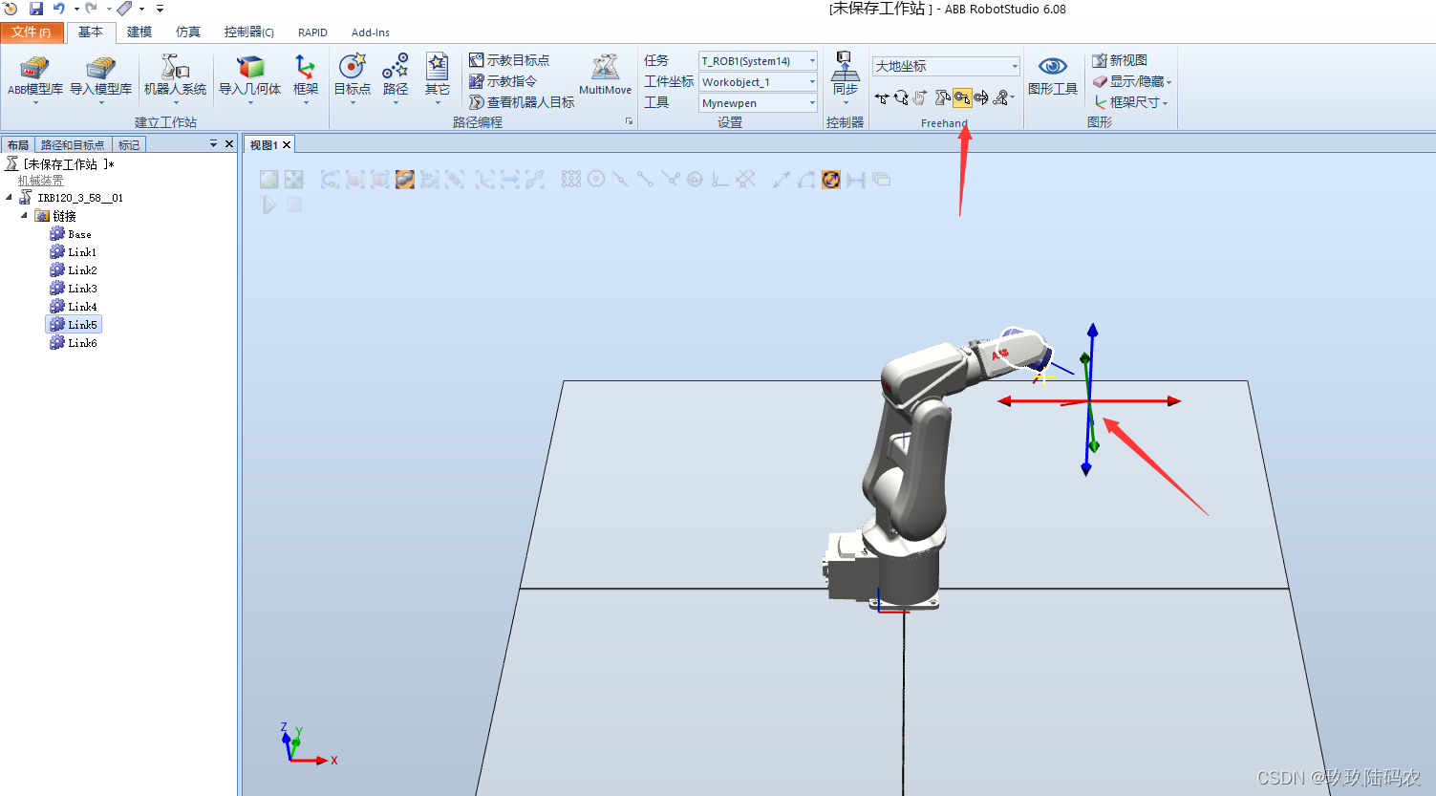Click the 新视图 new view button

point(1120,60)
